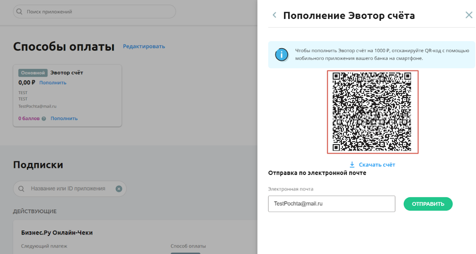This screenshot has width=476, height=254.
Task: Click the magnifier icon in the app search
Action: pos(19,12)
